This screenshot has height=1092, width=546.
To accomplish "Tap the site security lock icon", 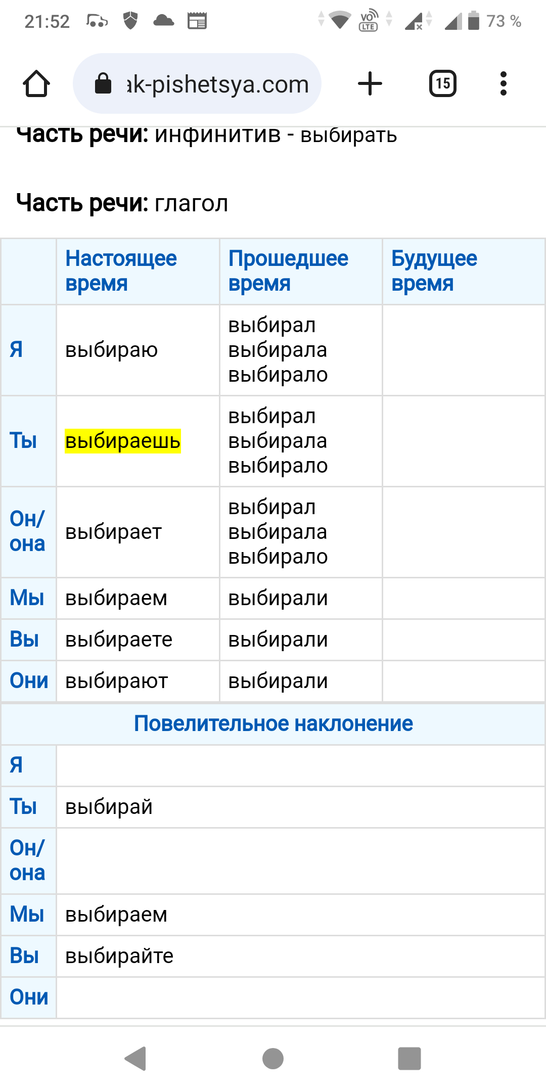I will [x=103, y=83].
